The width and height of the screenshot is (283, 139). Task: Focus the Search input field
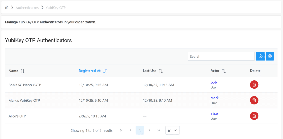click(221, 56)
